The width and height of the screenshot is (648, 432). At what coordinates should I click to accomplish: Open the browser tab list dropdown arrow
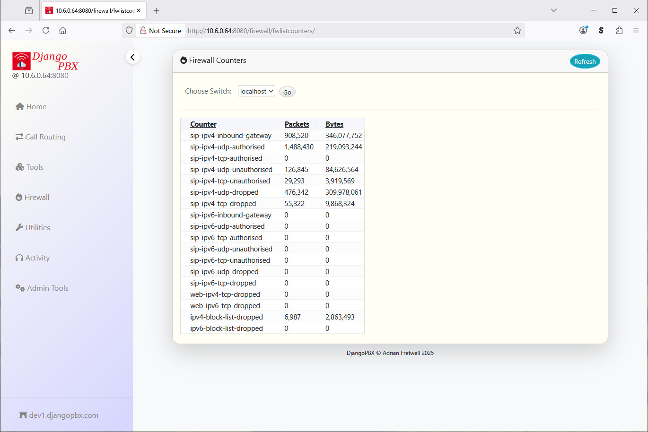point(554,10)
